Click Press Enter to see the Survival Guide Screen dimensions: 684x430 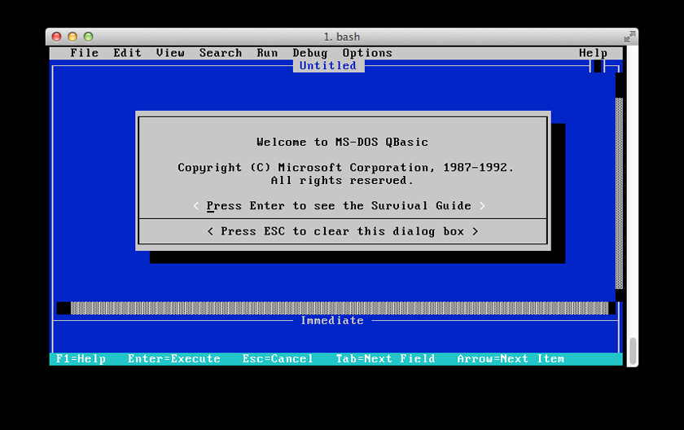339,206
